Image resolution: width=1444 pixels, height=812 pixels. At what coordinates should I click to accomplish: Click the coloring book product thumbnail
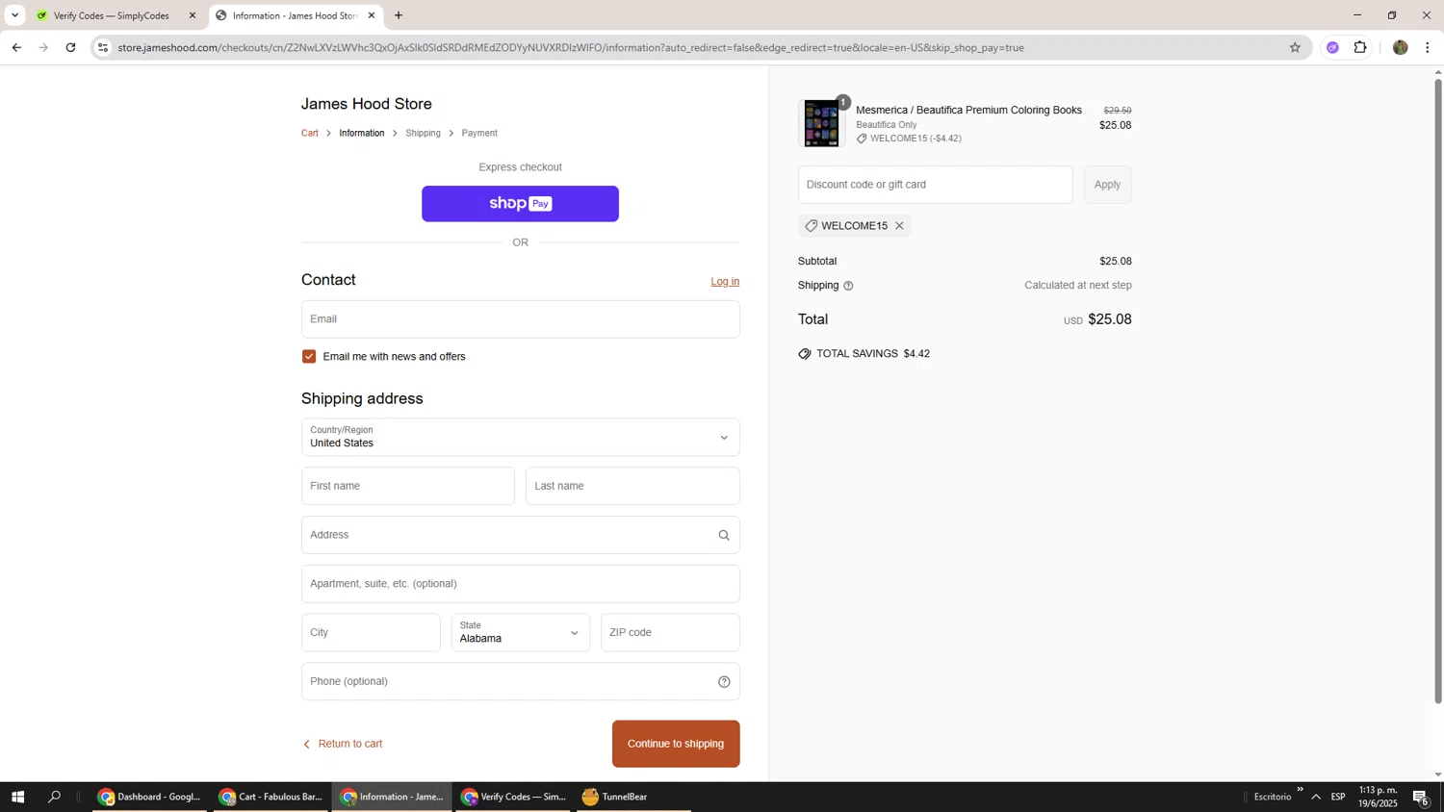(822, 123)
